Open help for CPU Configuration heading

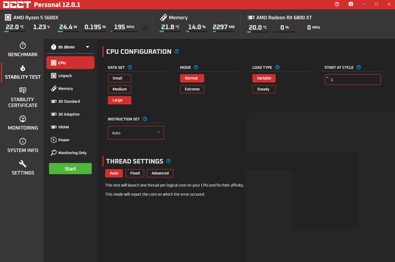[177, 51]
